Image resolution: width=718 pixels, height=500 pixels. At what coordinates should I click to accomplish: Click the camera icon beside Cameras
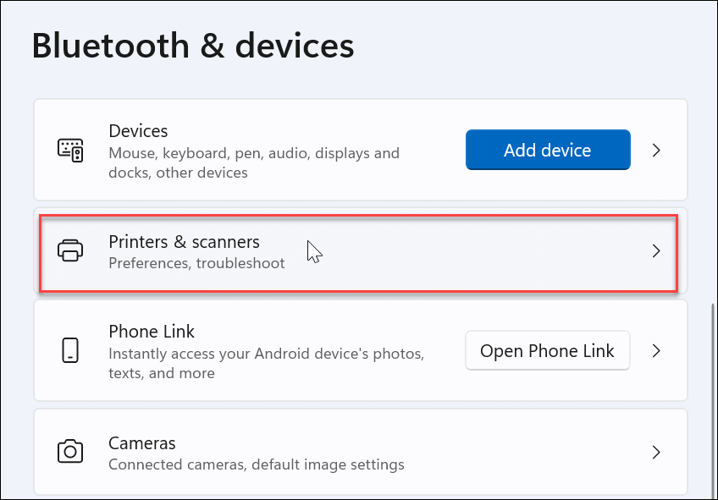pyautogui.click(x=71, y=452)
